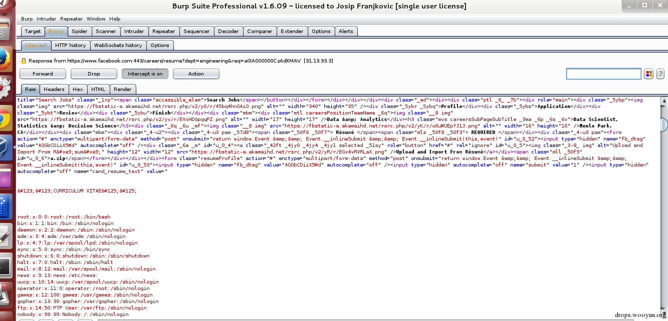The height and width of the screenshot is (321, 668).
Task: Select the Intercept sub-tab
Action: (x=36, y=45)
